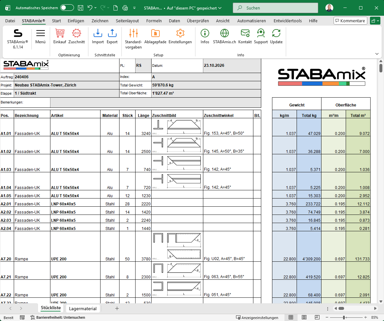Open the Menü hamburger icon

click(40, 36)
